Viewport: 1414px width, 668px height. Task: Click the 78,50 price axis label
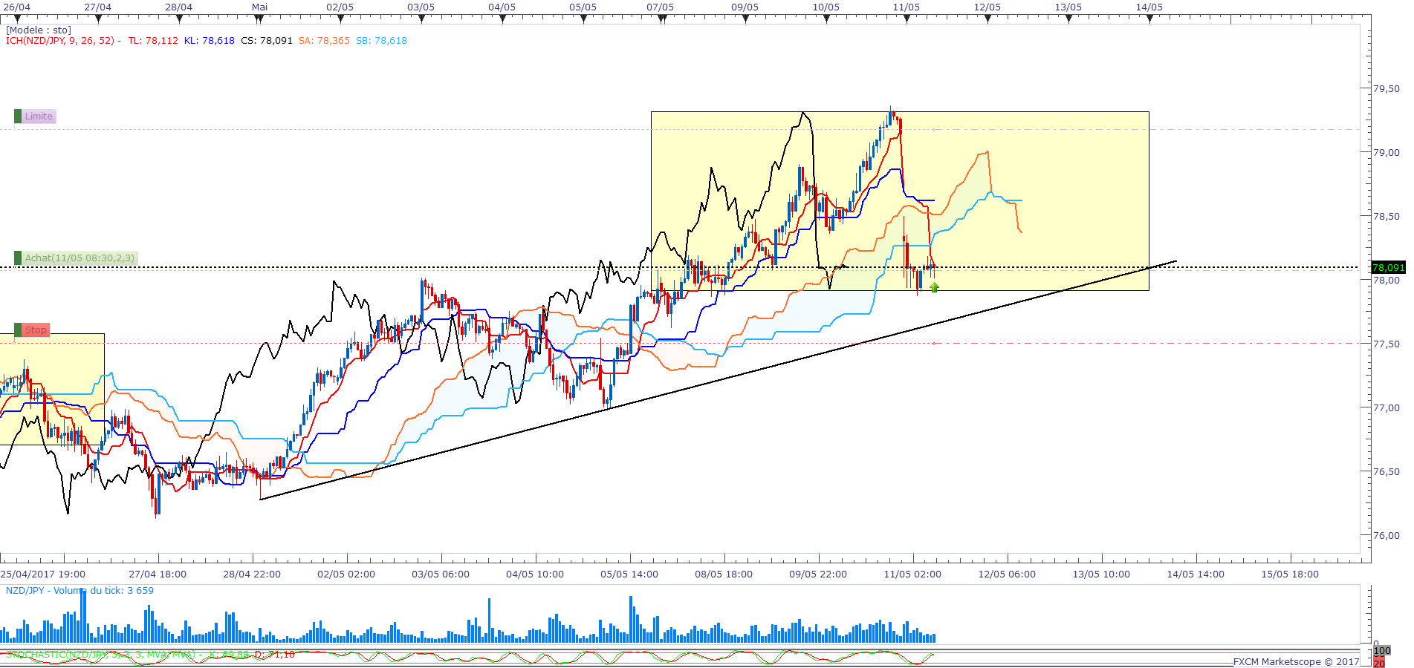click(x=1387, y=217)
